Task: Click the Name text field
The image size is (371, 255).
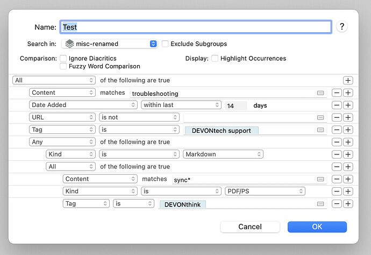Action: click(196, 26)
